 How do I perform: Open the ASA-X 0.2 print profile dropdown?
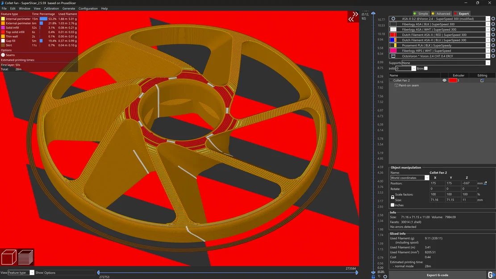pos(488,19)
